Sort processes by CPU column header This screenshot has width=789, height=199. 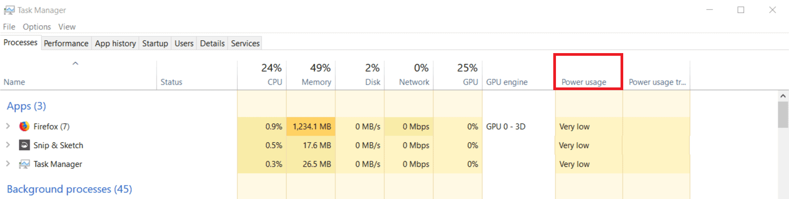262,75
